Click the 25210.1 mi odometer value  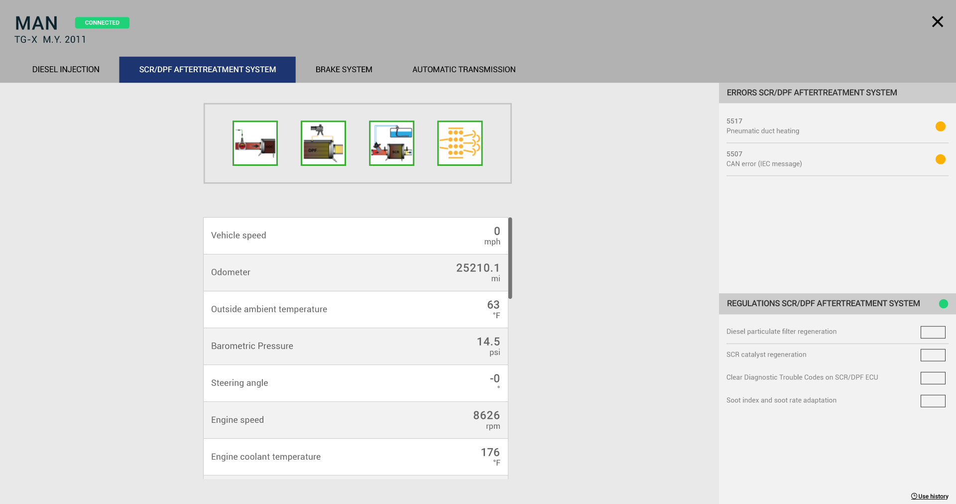tap(478, 272)
